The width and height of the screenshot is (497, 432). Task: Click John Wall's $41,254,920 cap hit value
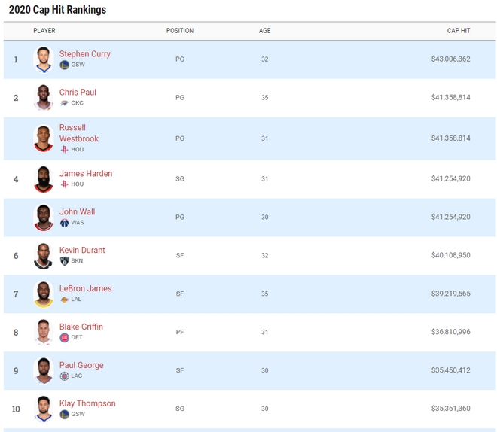[x=450, y=218]
